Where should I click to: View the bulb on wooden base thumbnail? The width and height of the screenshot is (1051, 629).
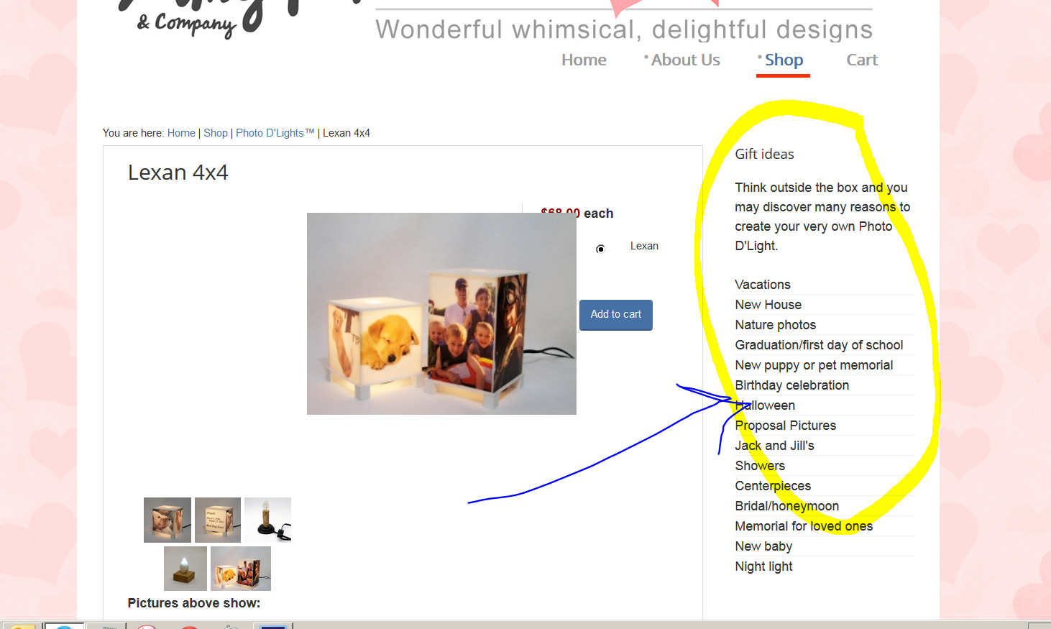[x=185, y=568]
